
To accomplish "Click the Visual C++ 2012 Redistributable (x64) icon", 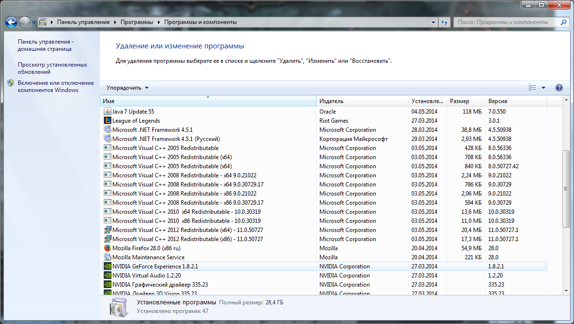I will click(x=107, y=230).
